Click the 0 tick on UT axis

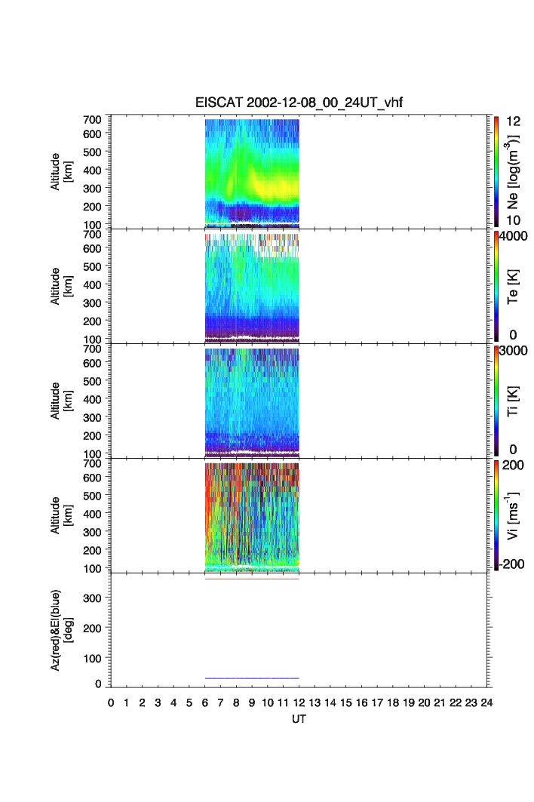coord(111,702)
